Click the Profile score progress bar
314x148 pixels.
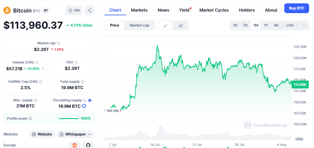(69, 118)
